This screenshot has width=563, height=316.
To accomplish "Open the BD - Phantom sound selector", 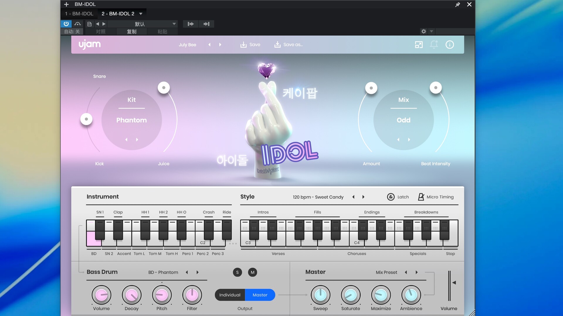I will click(163, 272).
